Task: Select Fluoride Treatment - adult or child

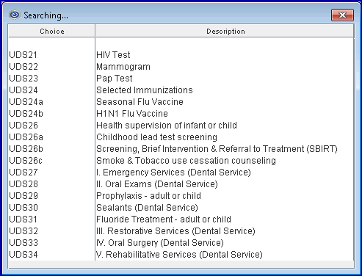Action: (x=164, y=219)
